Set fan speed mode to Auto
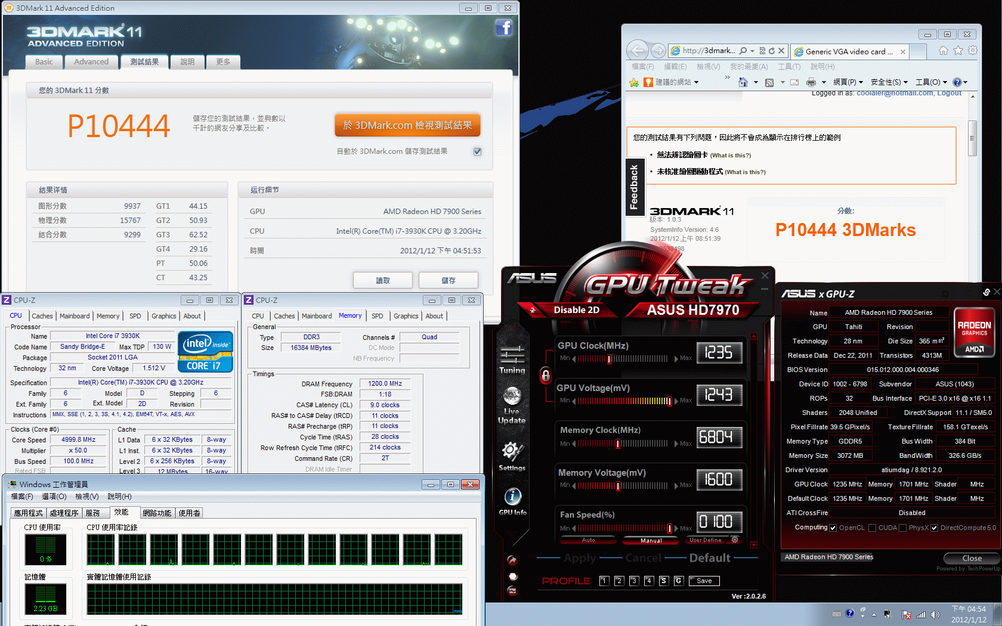Screen dimensions: 1002x626 [589, 540]
